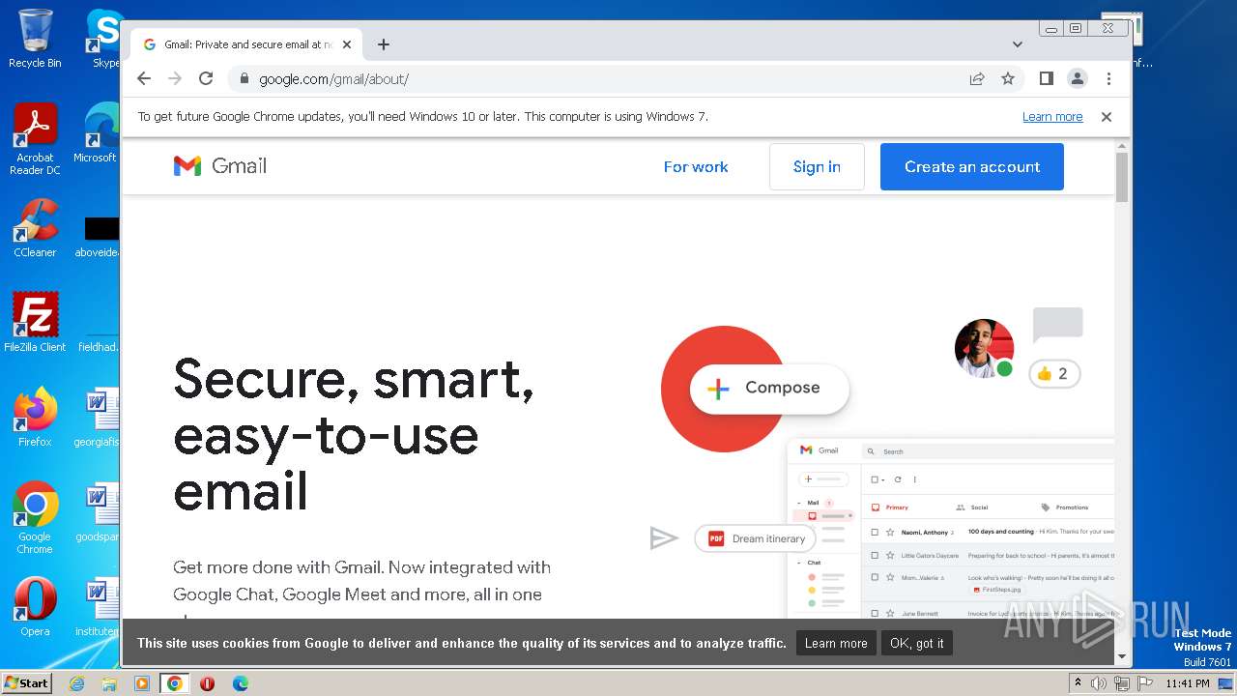
Task: Open Chrome three-dot menu
Action: [1108, 78]
